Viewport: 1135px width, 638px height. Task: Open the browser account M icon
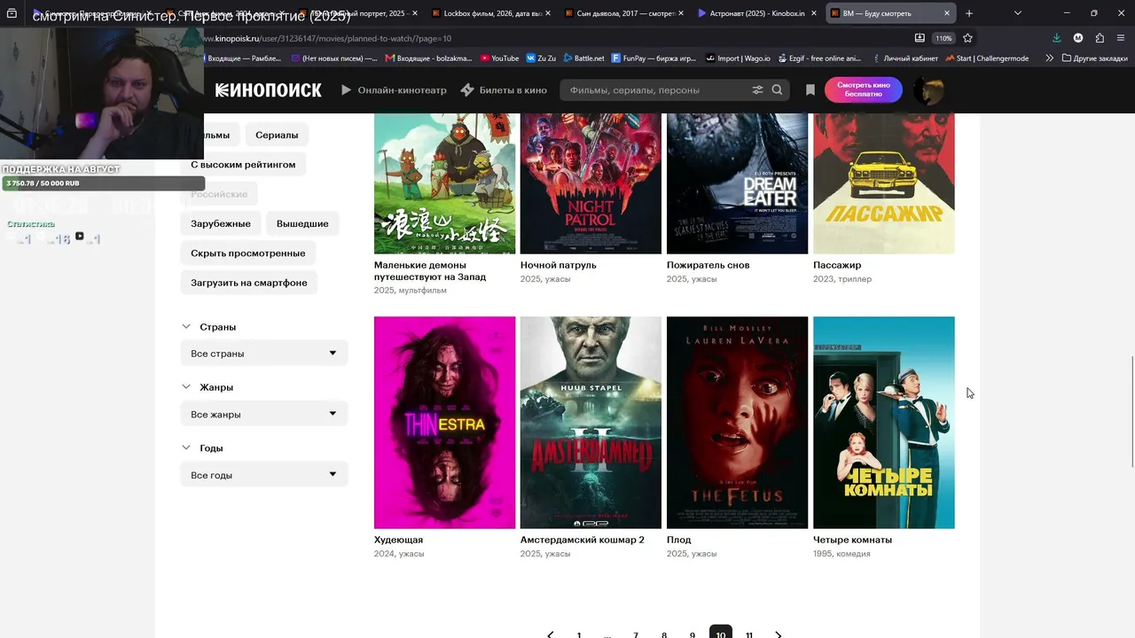(x=1078, y=38)
